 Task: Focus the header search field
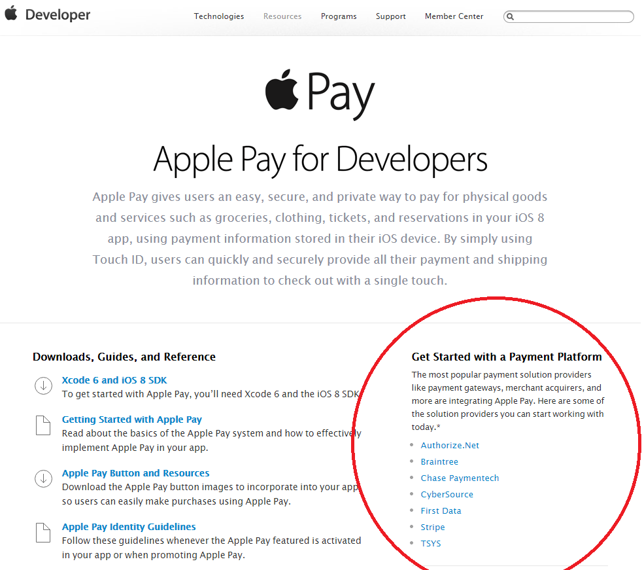point(569,16)
